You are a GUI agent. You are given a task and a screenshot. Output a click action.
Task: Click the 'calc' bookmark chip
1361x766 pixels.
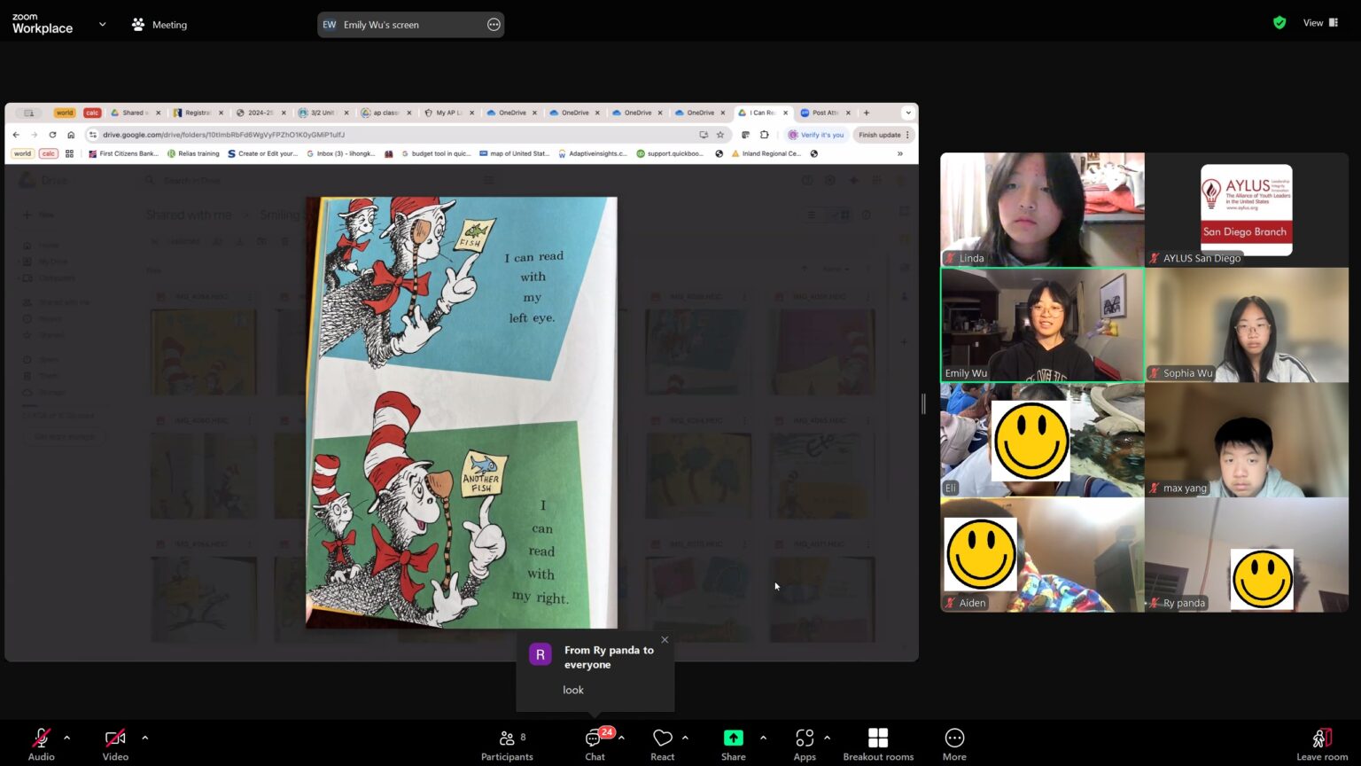tap(49, 153)
